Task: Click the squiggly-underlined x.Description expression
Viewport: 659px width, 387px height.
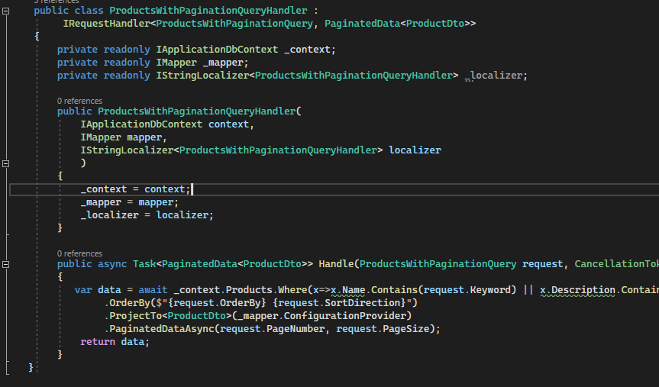Action: [577, 290]
